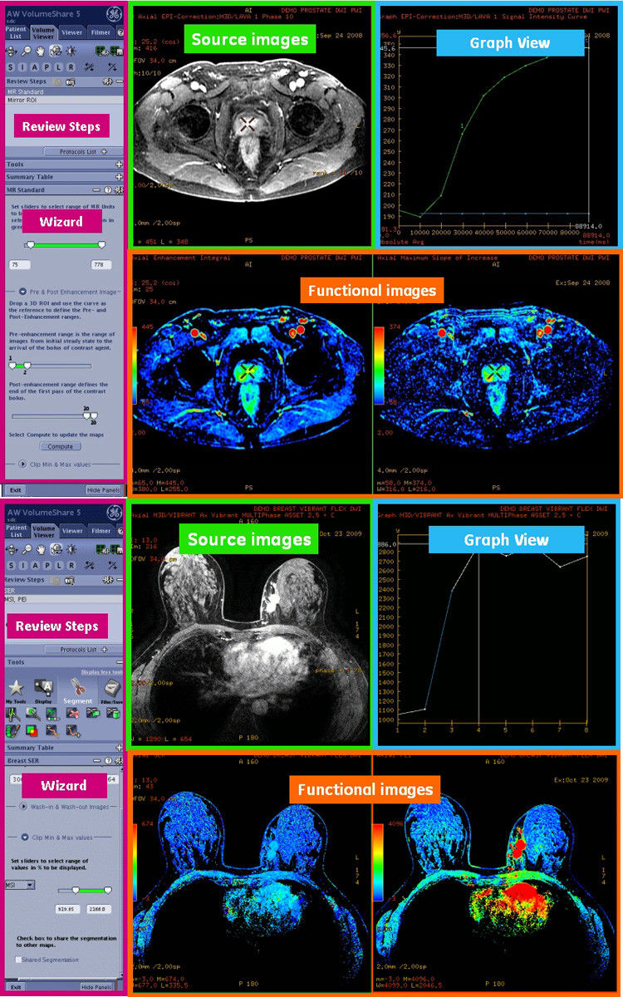623x997 pixels.
Task: Switch to Filmer tab in MR Standard sidebar
Action: point(101,32)
